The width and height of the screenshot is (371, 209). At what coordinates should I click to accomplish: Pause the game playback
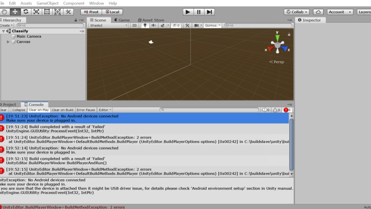(x=198, y=12)
